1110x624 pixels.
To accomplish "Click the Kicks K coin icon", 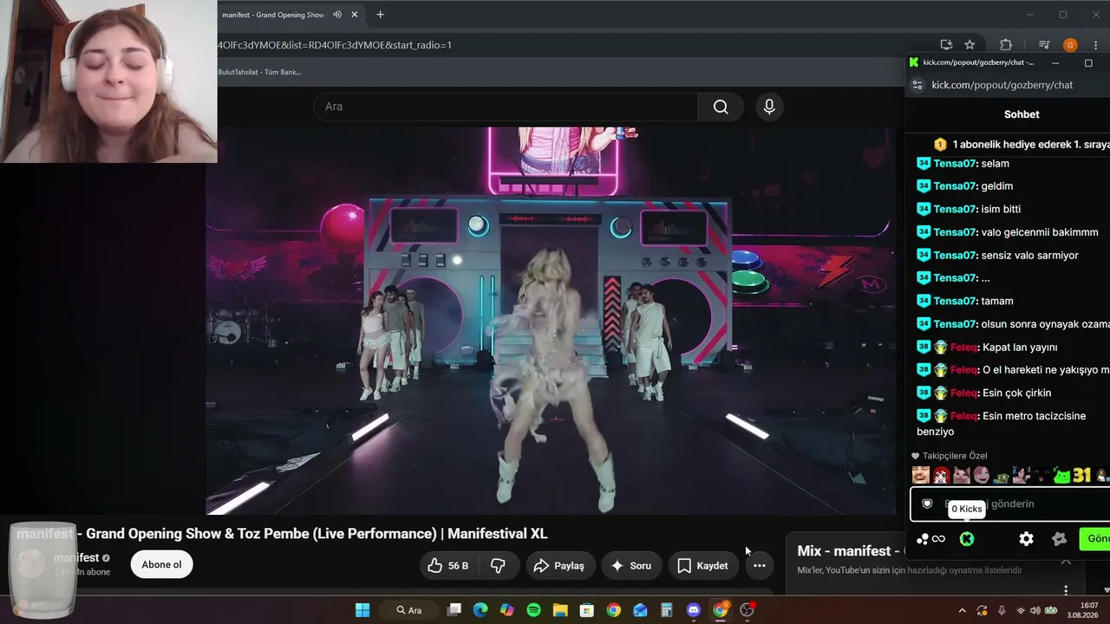I will pyautogui.click(x=967, y=539).
